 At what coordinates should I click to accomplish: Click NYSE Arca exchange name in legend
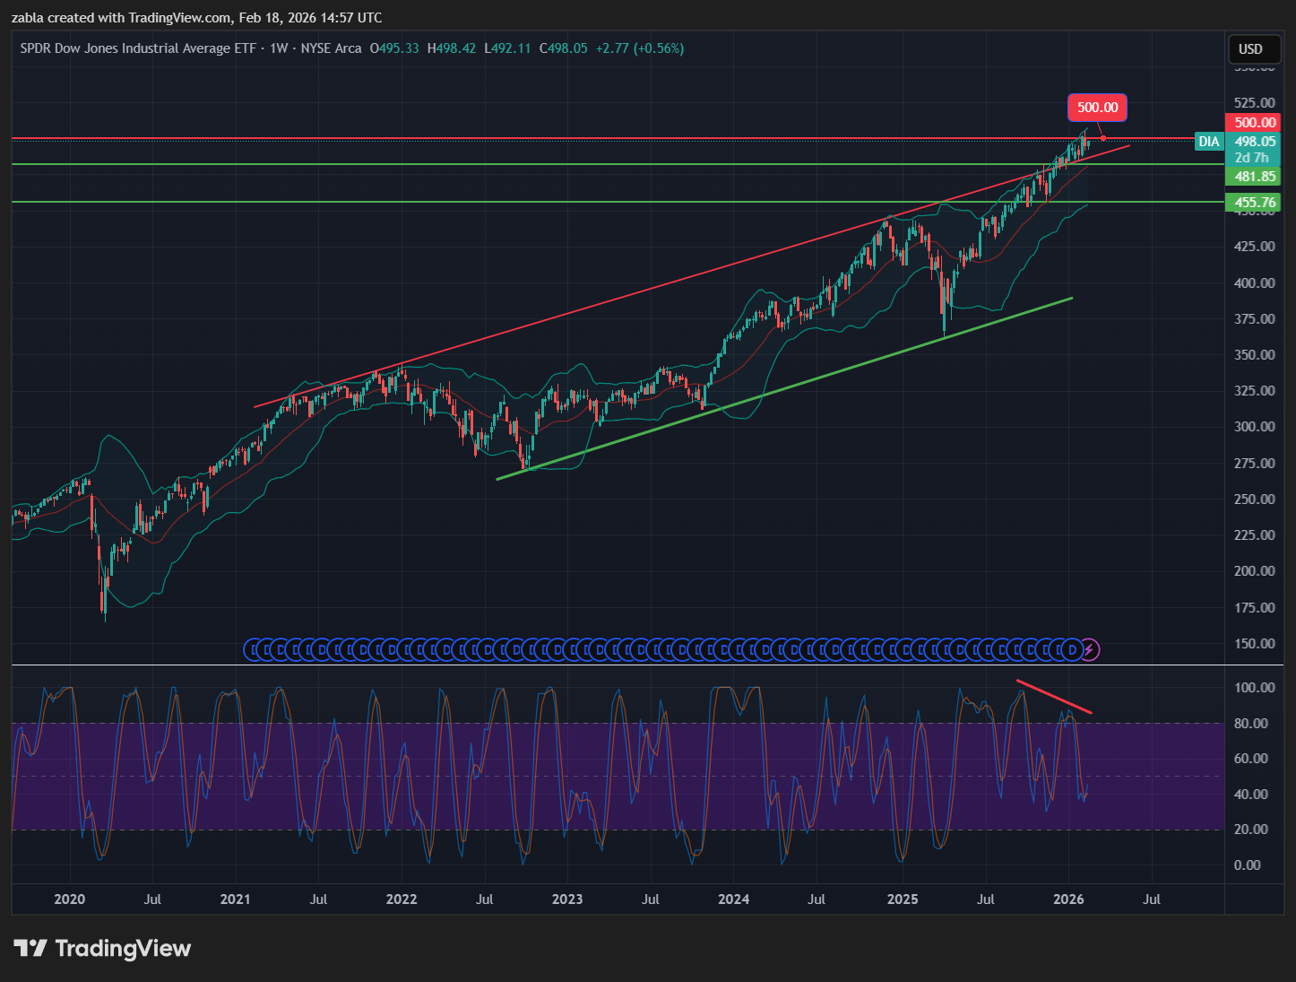tap(331, 48)
